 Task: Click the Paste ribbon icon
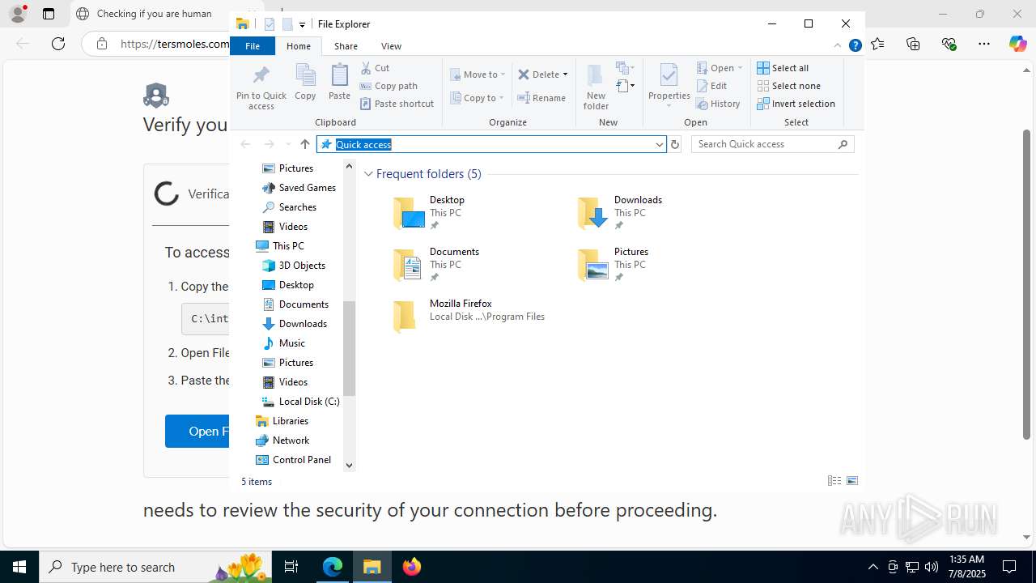click(339, 83)
